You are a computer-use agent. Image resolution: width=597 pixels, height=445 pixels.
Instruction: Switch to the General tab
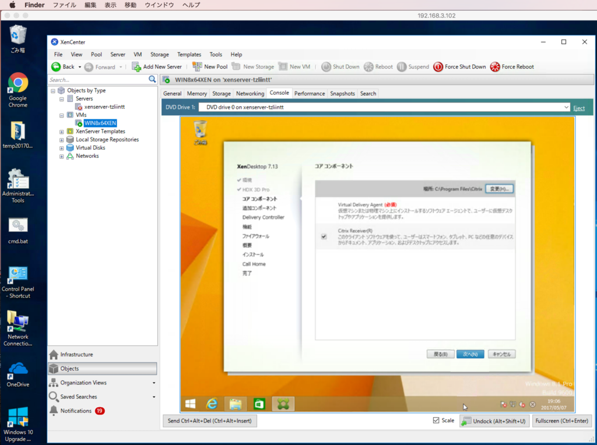pos(172,94)
